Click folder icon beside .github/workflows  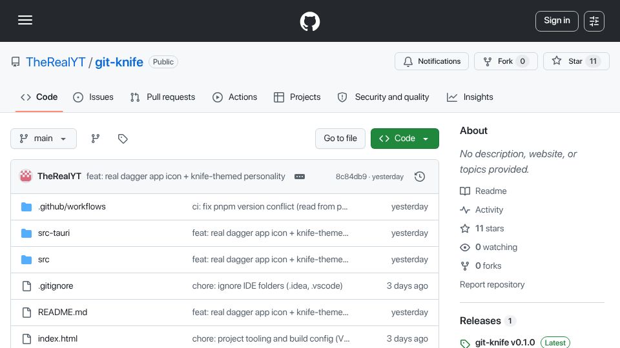(x=26, y=207)
